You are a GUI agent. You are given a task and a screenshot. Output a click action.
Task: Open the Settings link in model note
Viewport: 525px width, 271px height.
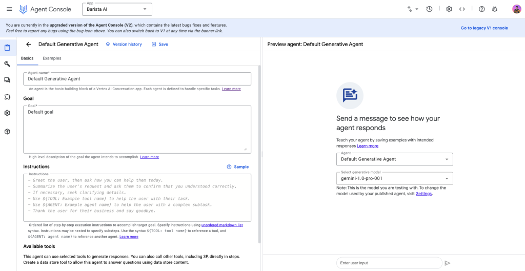(x=423, y=194)
